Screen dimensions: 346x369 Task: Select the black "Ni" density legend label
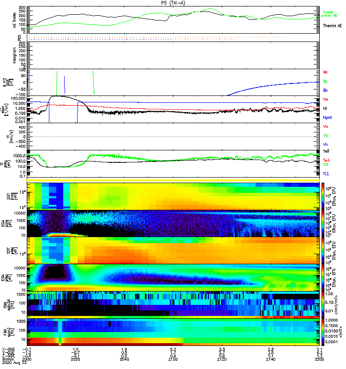click(x=325, y=108)
